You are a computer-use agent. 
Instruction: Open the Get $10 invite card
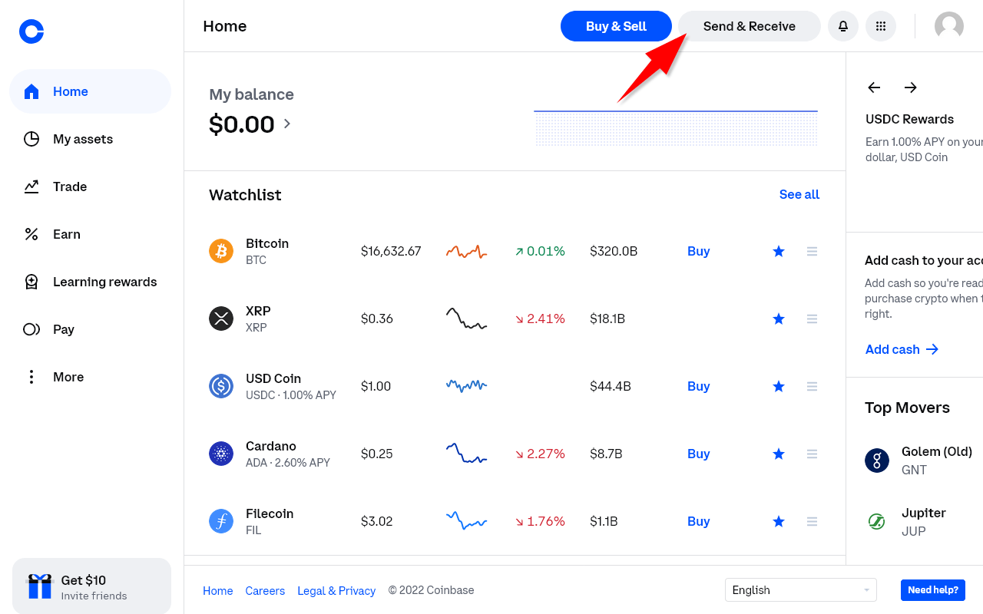91,586
